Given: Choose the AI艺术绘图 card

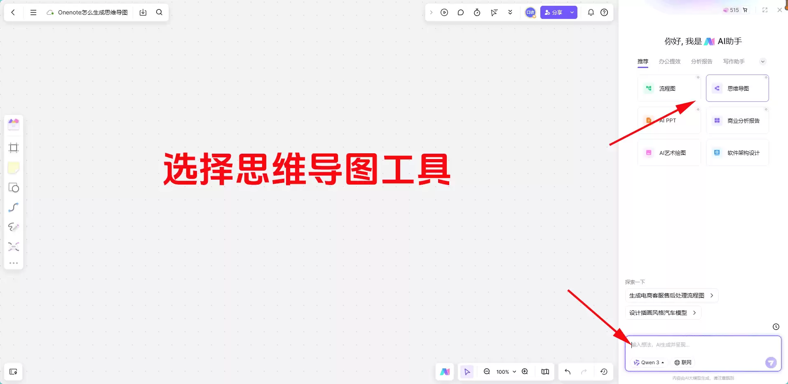Looking at the screenshot, I should click(669, 152).
